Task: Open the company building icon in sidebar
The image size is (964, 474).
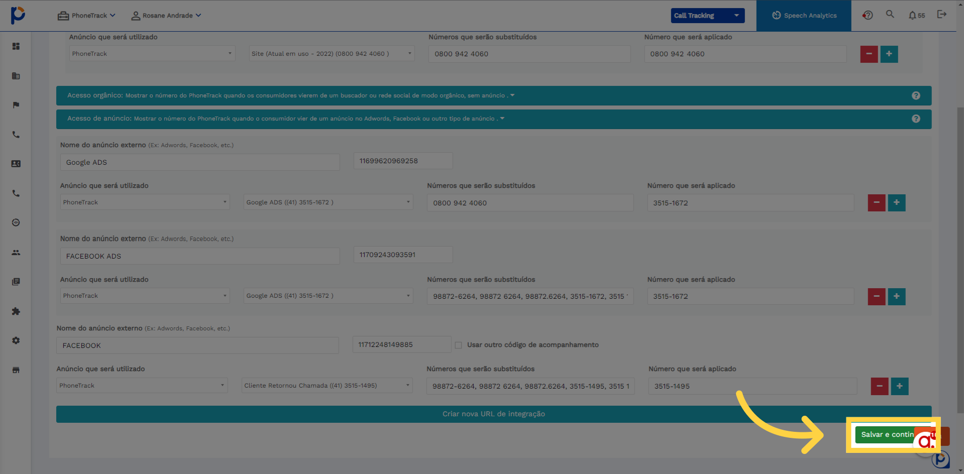Action: [16, 76]
